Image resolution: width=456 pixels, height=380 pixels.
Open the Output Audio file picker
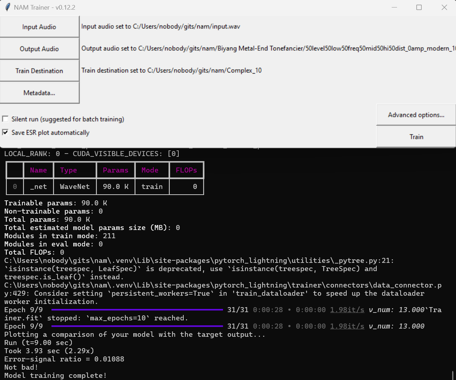[39, 49]
